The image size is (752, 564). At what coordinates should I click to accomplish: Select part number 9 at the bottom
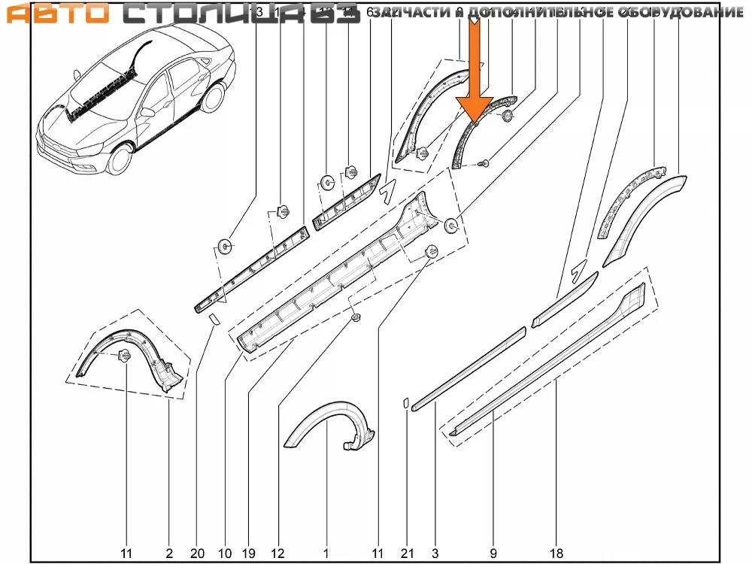(493, 553)
